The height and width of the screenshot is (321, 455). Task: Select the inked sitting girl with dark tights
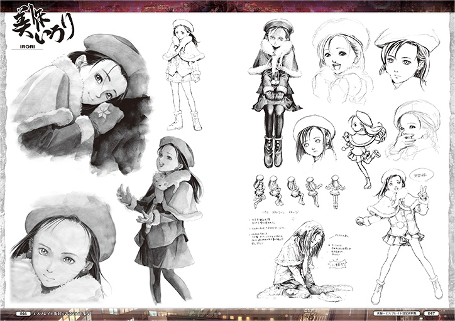[275, 93]
